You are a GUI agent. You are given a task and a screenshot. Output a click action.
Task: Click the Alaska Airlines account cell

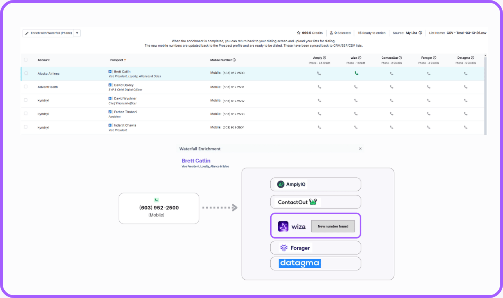[49, 74]
